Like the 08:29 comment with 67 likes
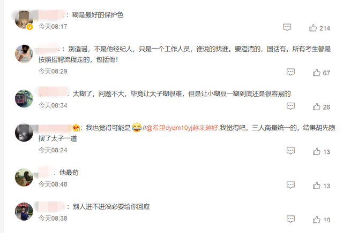This screenshot has height=233, width=343. [317, 73]
